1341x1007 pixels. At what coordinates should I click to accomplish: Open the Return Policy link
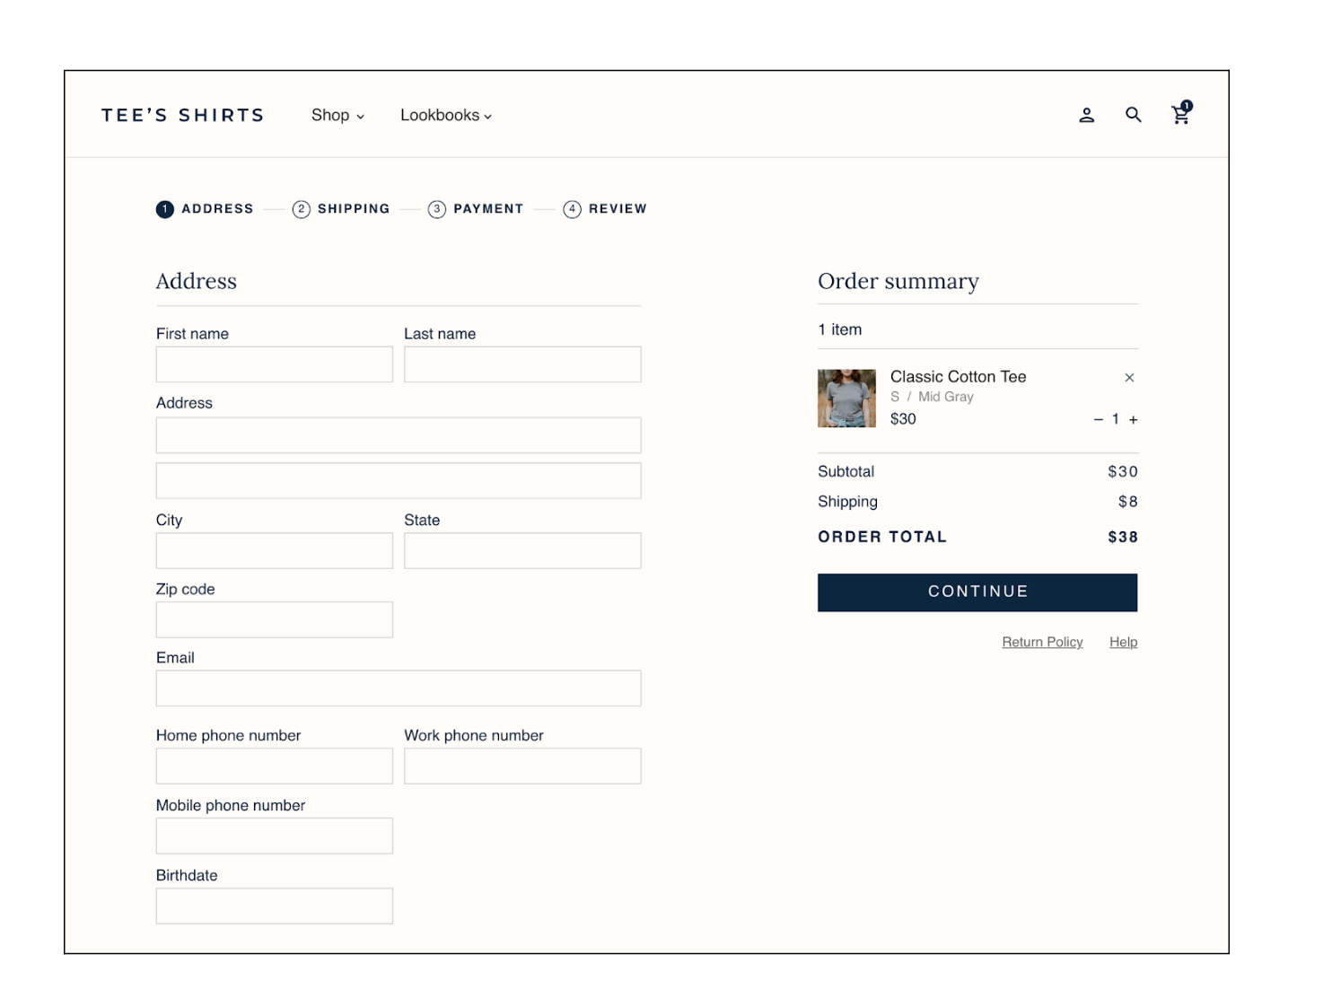coord(1042,642)
